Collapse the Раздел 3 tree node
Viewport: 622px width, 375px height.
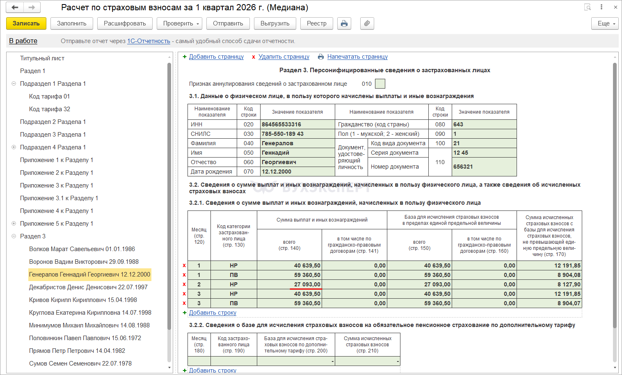14,236
